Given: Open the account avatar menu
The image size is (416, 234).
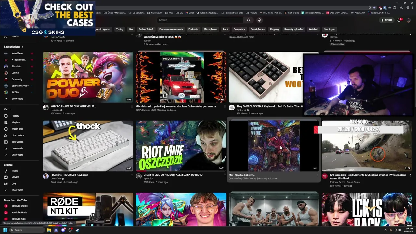Looking at the screenshot, I should [409, 20].
